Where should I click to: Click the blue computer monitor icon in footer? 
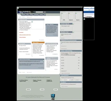coord(53,97)
